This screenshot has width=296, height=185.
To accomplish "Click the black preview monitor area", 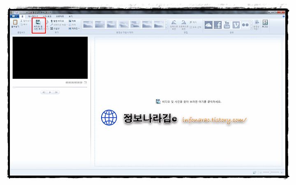I will coord(50,58).
